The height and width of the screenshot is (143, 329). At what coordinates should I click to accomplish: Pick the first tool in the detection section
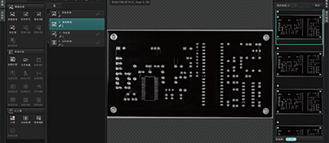pyautogui.click(x=13, y=60)
